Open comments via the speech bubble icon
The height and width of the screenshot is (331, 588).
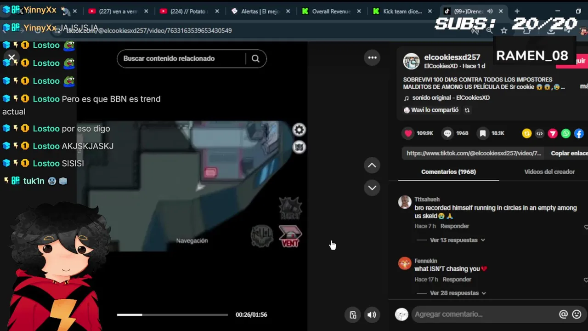coord(447,133)
